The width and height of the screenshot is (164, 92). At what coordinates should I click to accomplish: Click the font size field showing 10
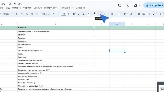tap(64, 14)
